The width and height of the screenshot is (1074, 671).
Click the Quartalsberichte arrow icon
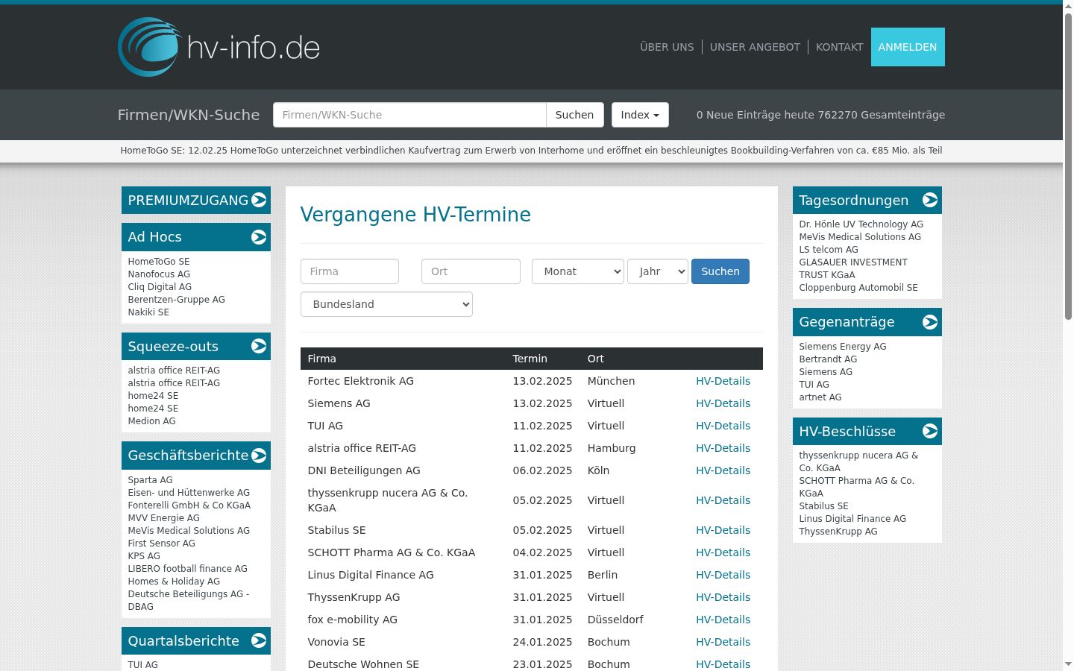coord(259,640)
